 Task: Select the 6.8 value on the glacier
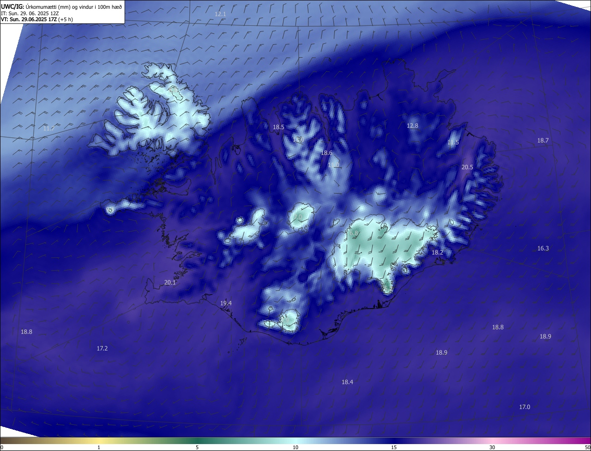coord(354,233)
